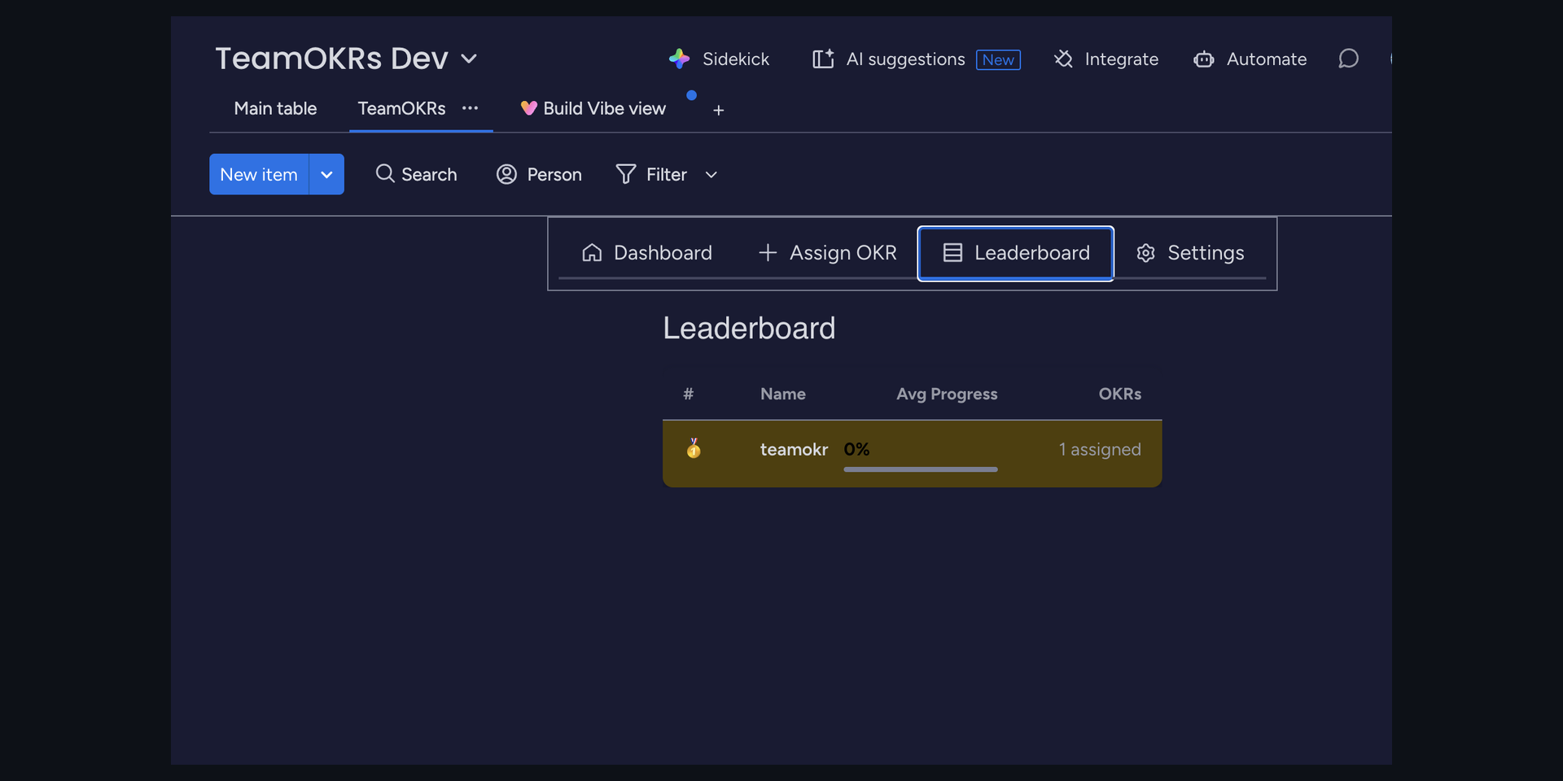Open the Integrate plug icon
Image resolution: width=1563 pixels, height=781 pixels.
[1063, 59]
